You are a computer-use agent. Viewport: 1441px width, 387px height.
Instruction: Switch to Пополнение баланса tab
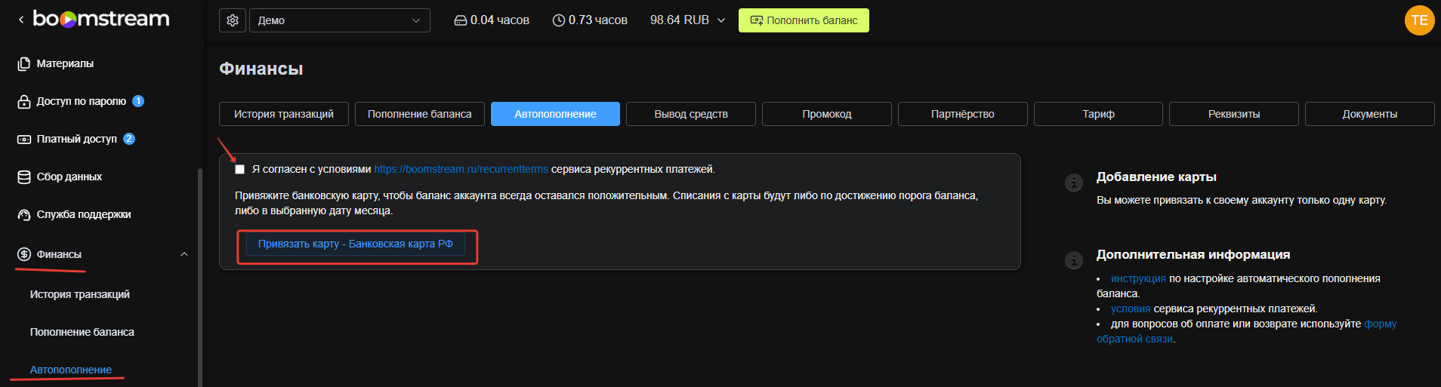click(420, 114)
